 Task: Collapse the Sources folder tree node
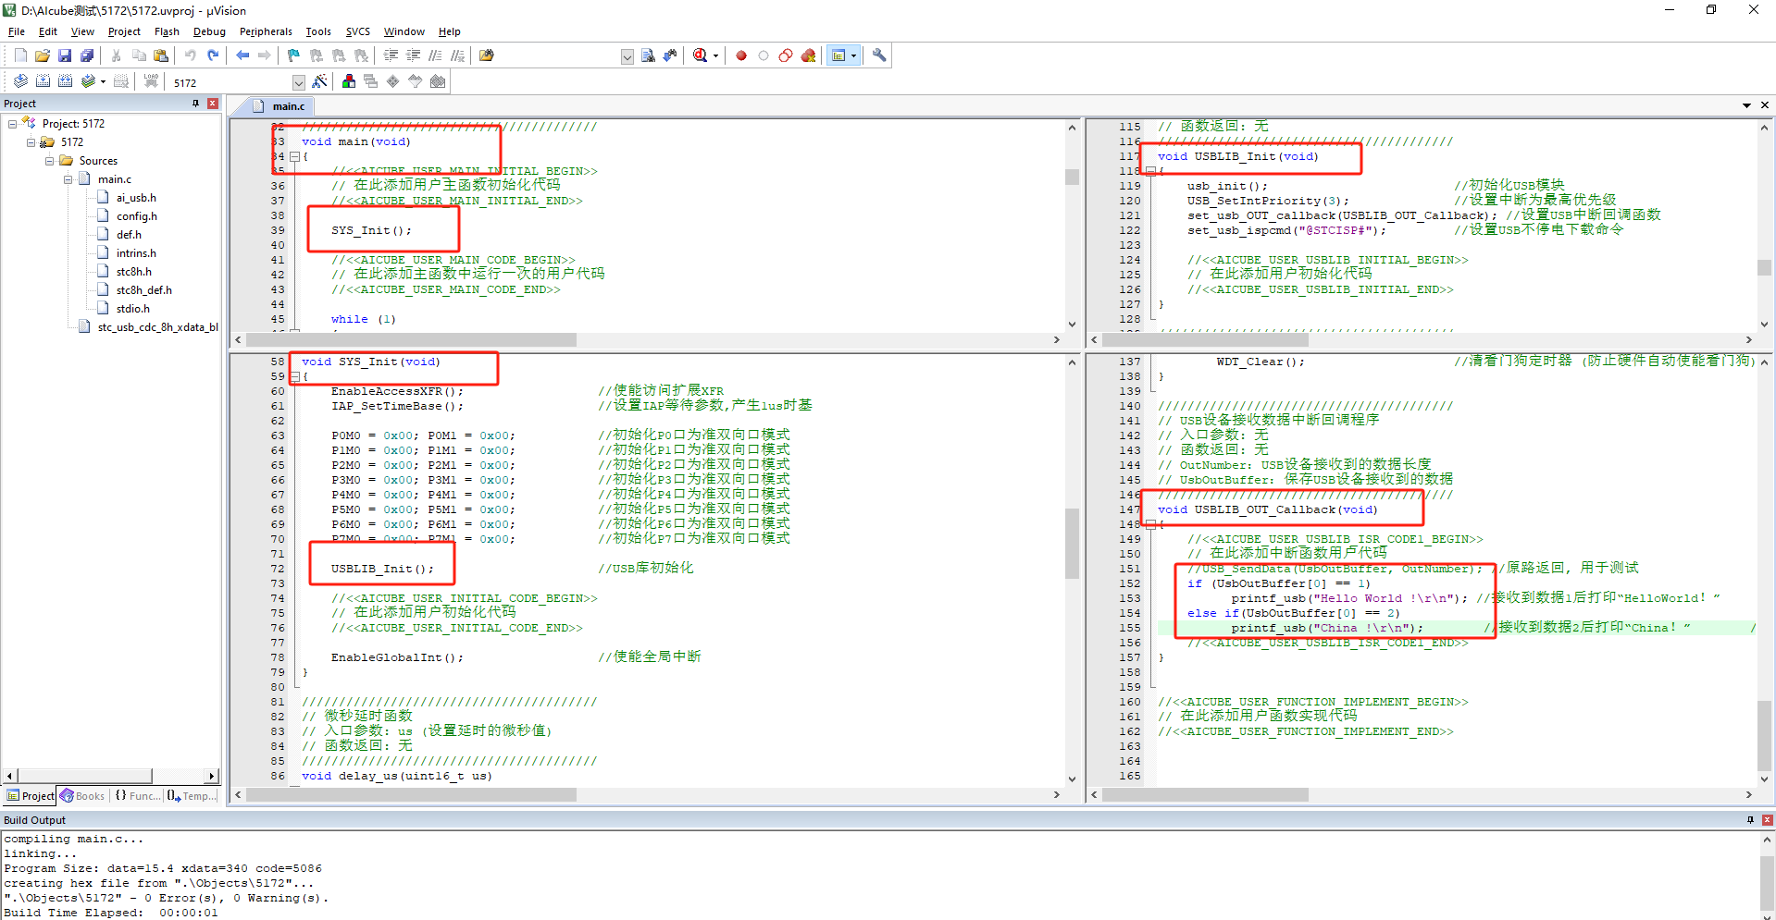pos(50,161)
